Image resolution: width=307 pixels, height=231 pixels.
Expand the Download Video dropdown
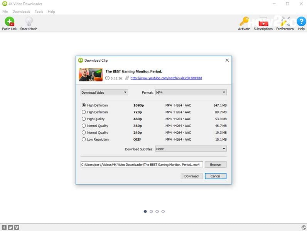104,93
